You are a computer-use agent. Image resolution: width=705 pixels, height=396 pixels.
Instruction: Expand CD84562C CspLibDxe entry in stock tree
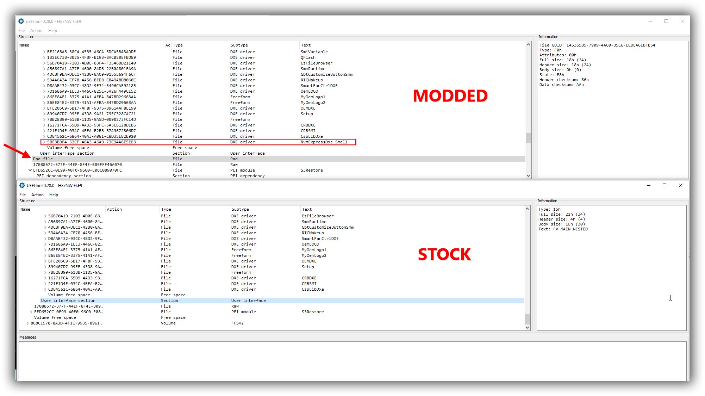click(45, 289)
